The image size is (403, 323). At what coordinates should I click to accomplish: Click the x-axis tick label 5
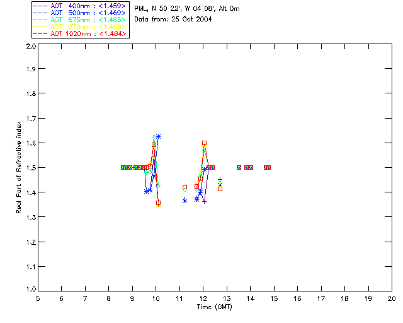click(38, 298)
